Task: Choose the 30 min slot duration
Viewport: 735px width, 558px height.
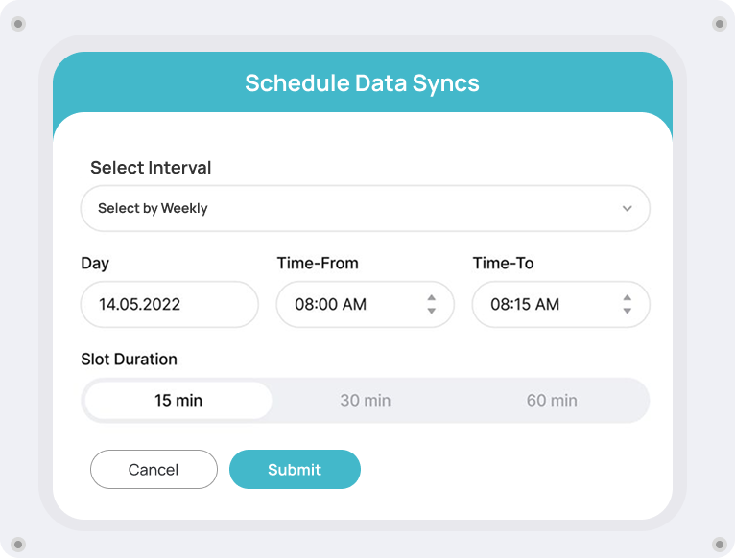Action: click(365, 401)
